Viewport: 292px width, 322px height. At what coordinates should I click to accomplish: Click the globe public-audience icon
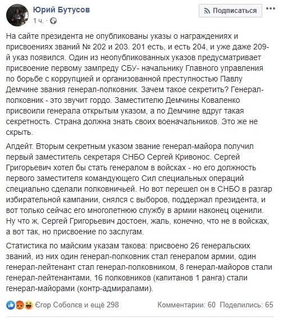[x=53, y=21]
